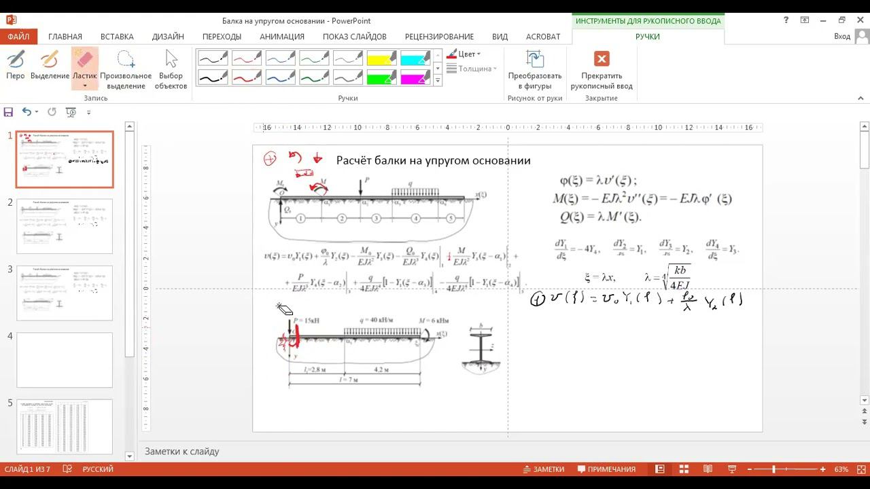
Task: Click Преобразовать в фигуры button
Action: tap(535, 69)
